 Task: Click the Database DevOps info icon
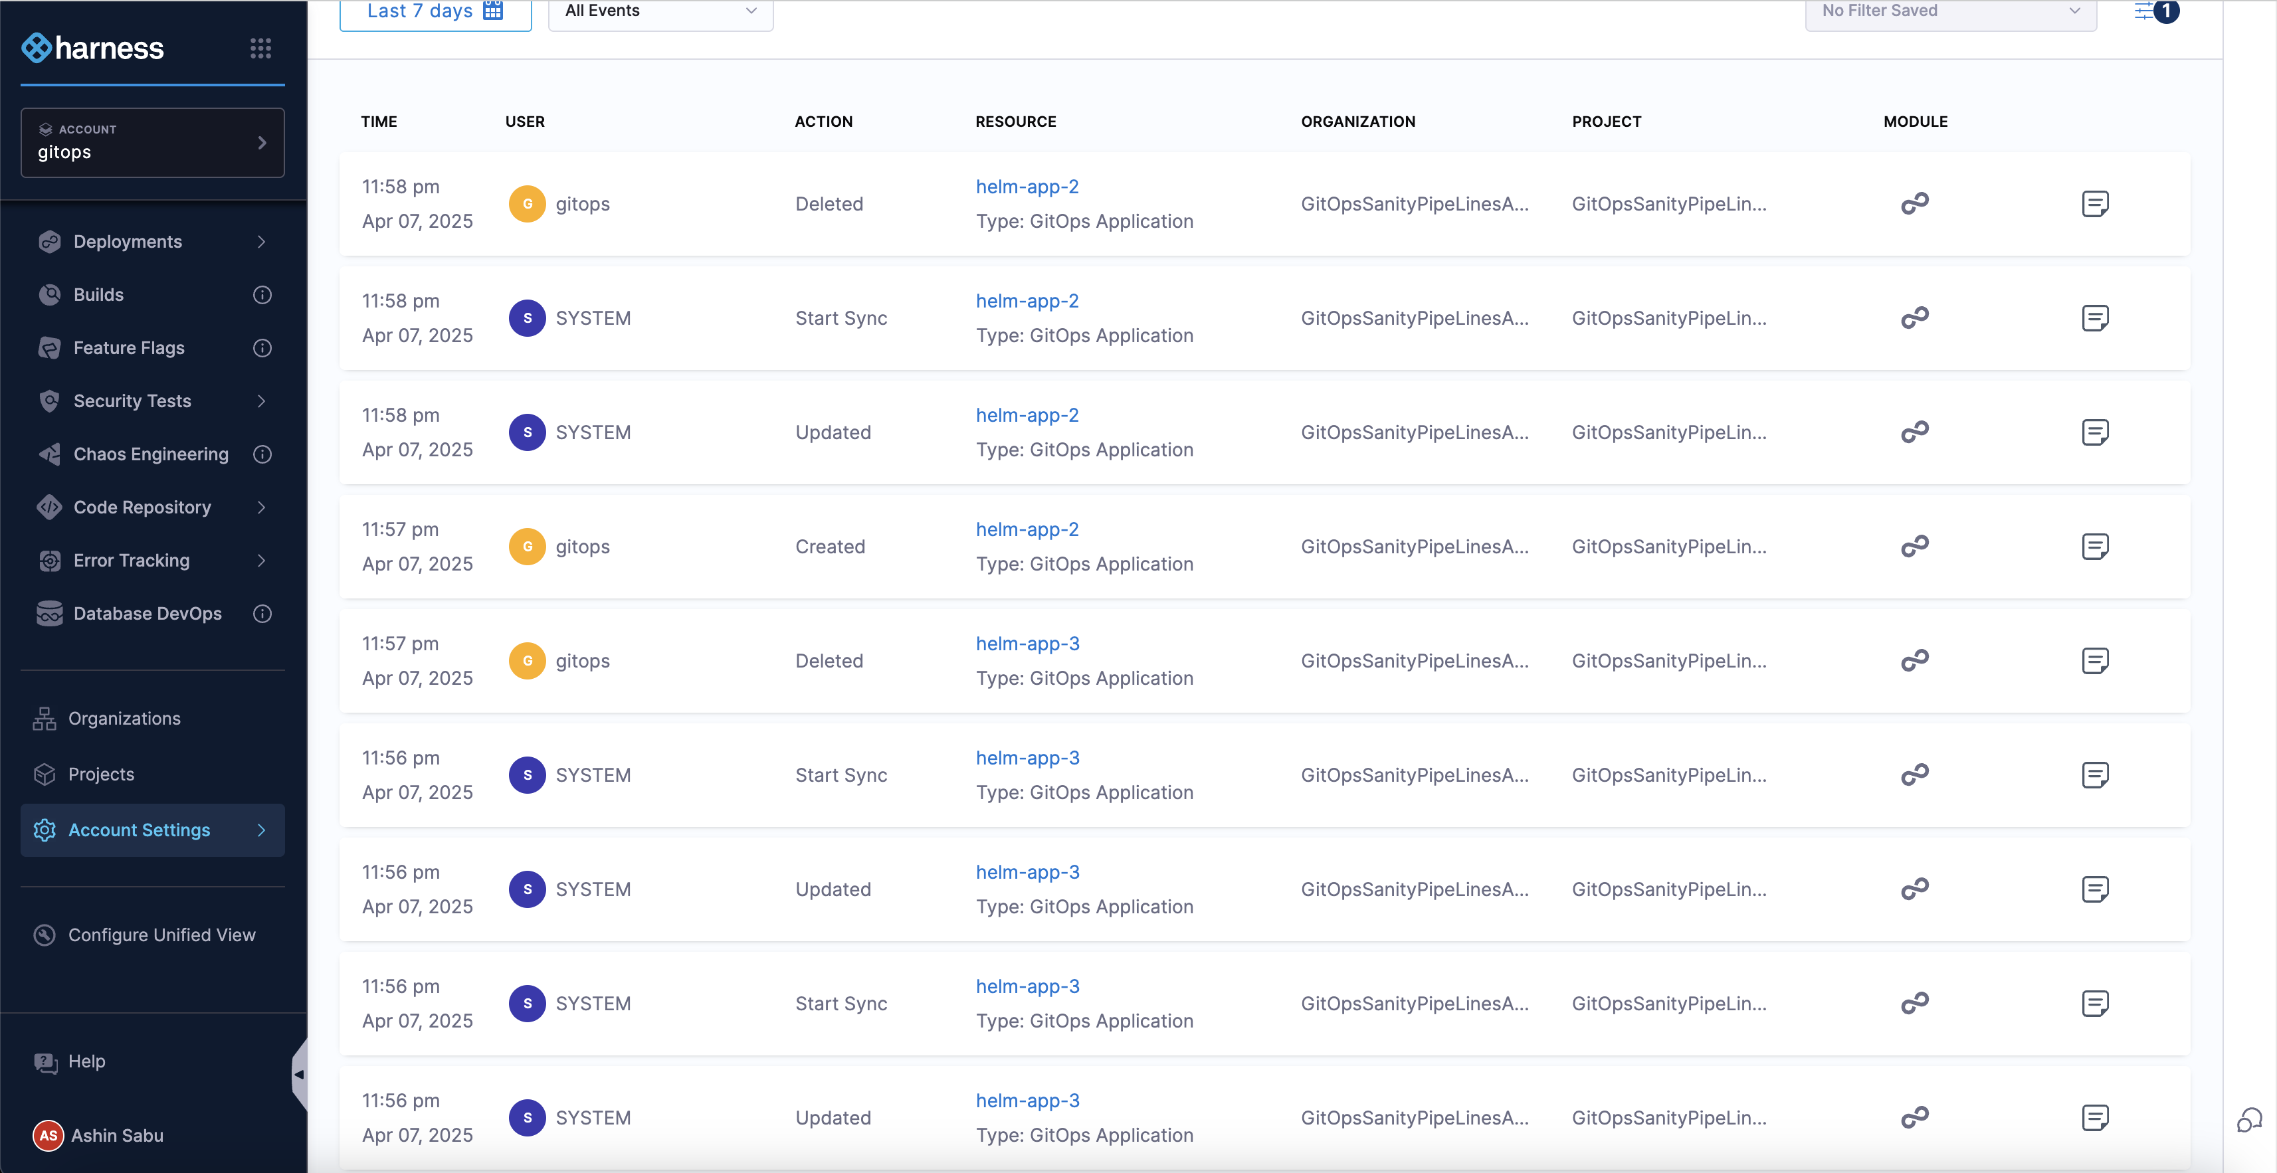click(262, 614)
